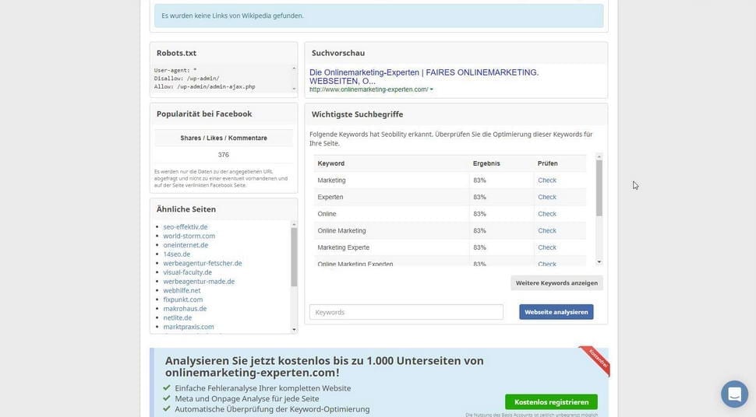Click the Kostenlos registrieren button
The image size is (756, 417).
(551, 402)
